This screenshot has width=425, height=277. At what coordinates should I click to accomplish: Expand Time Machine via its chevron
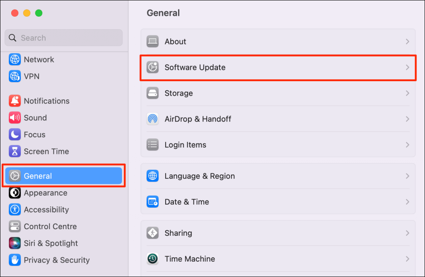coord(408,259)
